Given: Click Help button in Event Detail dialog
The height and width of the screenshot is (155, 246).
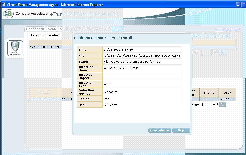Looking at the screenshot, I should [181, 130].
